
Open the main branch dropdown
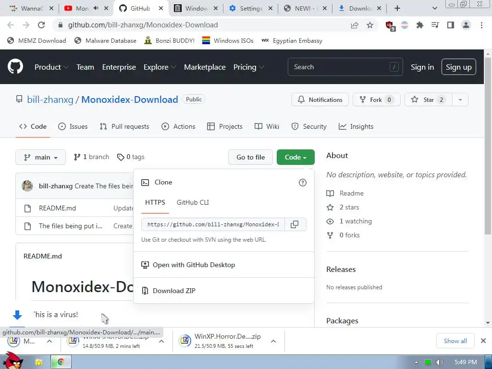click(40, 157)
